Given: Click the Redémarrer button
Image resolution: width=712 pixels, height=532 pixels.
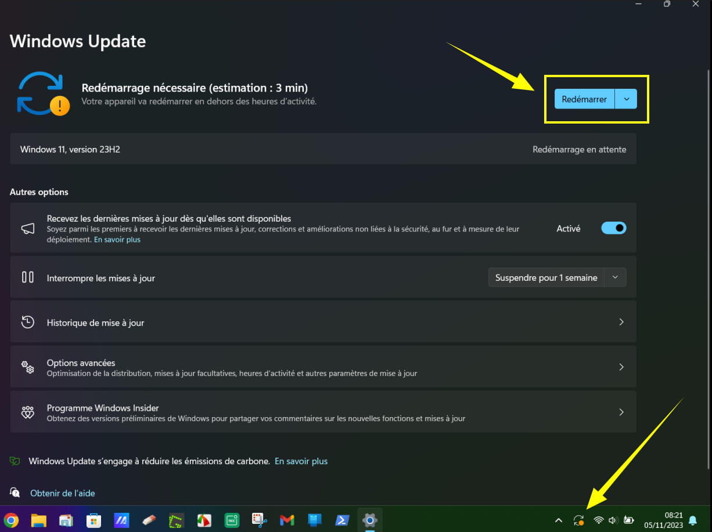Looking at the screenshot, I should (584, 99).
